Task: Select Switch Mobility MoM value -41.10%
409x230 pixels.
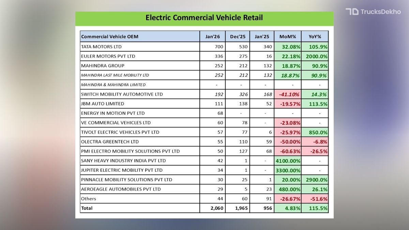Action: point(290,94)
